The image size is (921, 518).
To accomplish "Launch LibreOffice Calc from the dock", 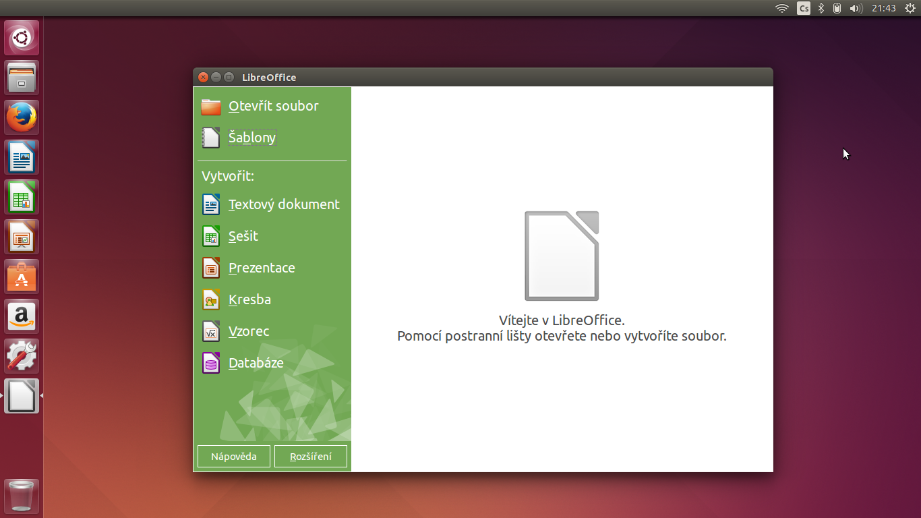I will pos(21,196).
